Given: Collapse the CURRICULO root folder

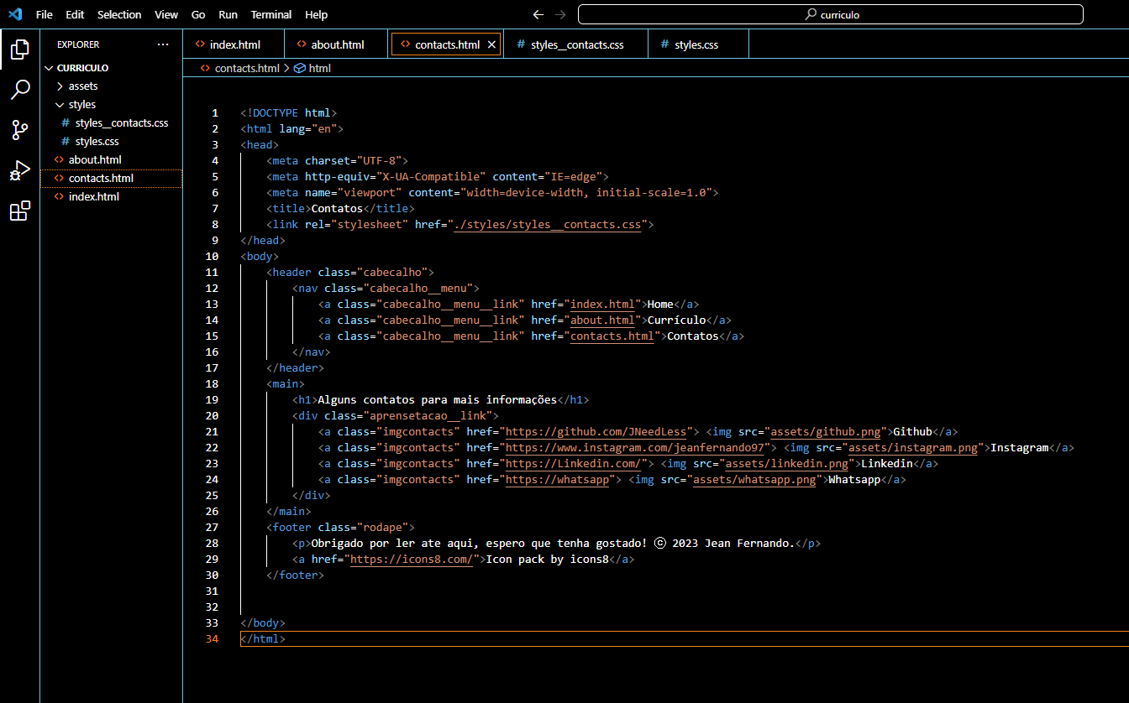Looking at the screenshot, I should [x=50, y=68].
